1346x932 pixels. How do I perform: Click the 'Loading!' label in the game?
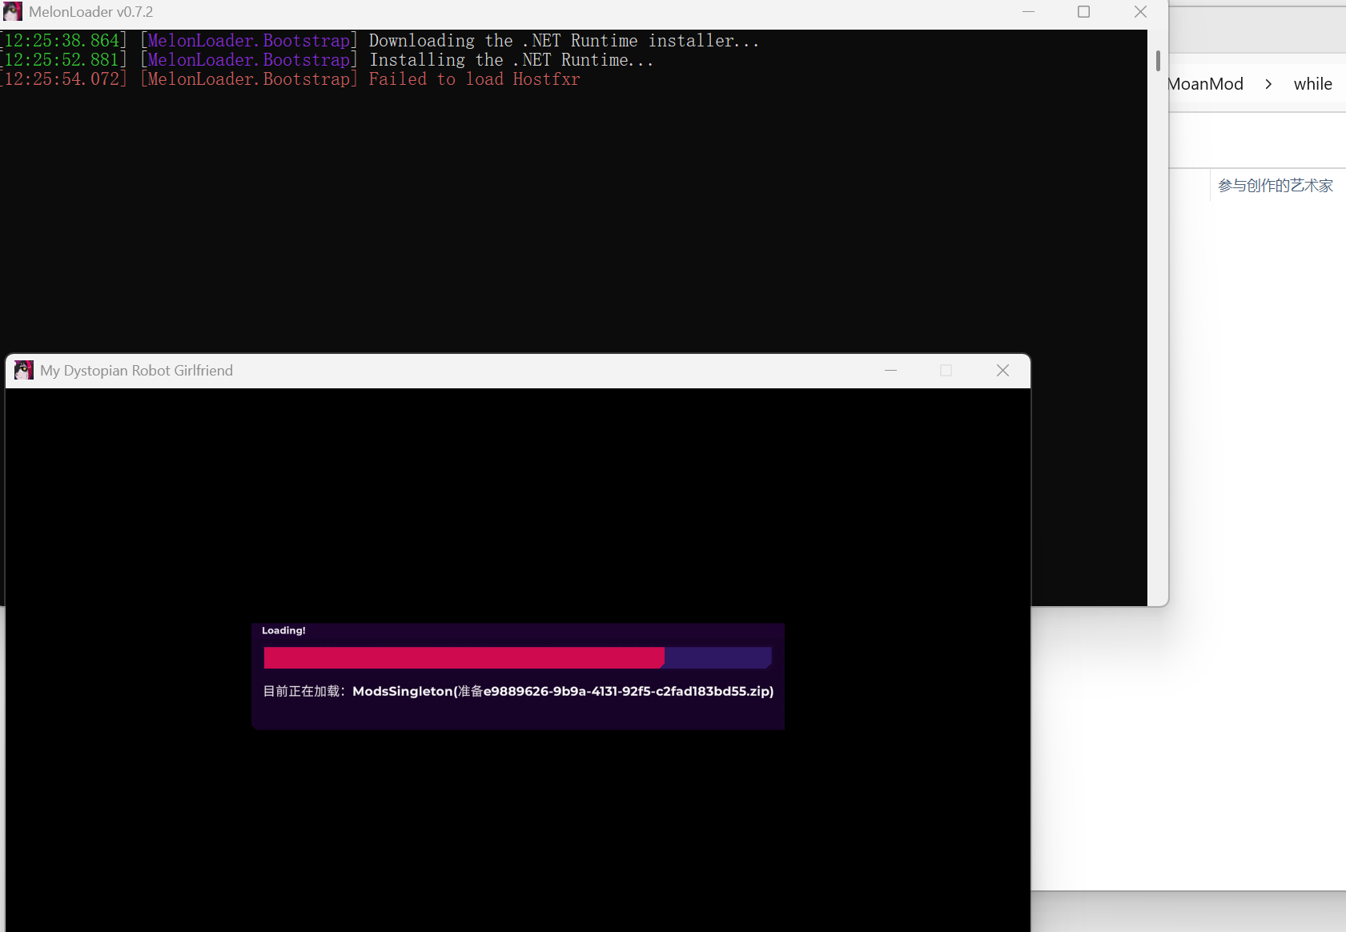point(283,631)
